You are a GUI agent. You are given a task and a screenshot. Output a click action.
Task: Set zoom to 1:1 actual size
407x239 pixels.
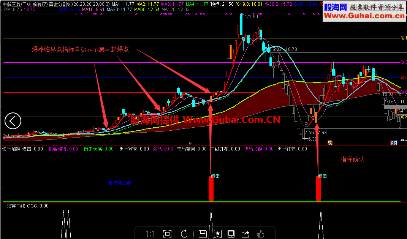coord(150,234)
